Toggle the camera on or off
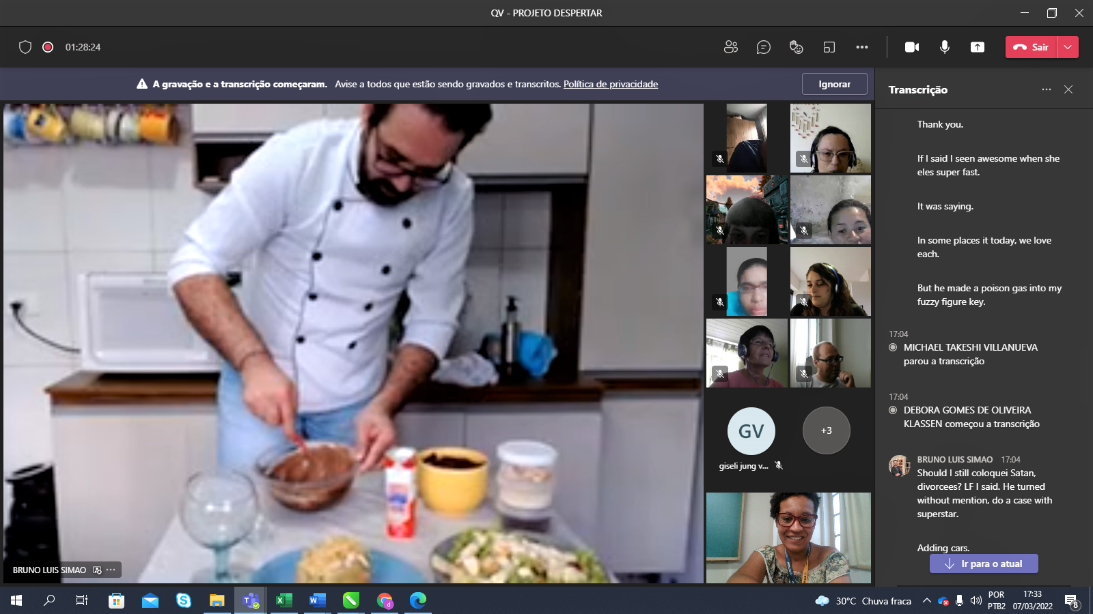The width and height of the screenshot is (1093, 614). point(911,47)
